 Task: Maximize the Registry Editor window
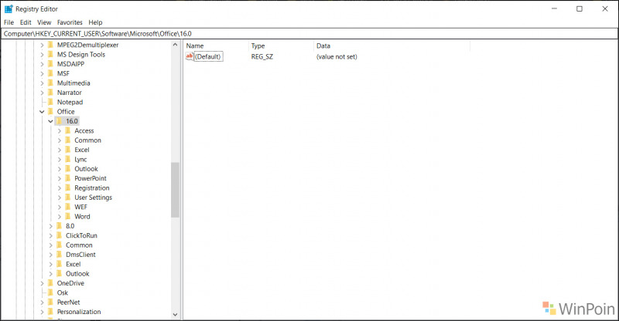pos(580,8)
